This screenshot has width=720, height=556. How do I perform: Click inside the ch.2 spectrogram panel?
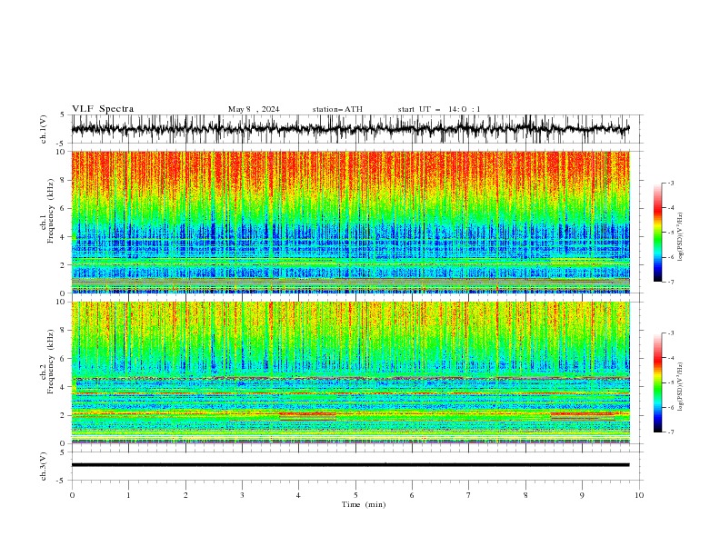coord(350,372)
